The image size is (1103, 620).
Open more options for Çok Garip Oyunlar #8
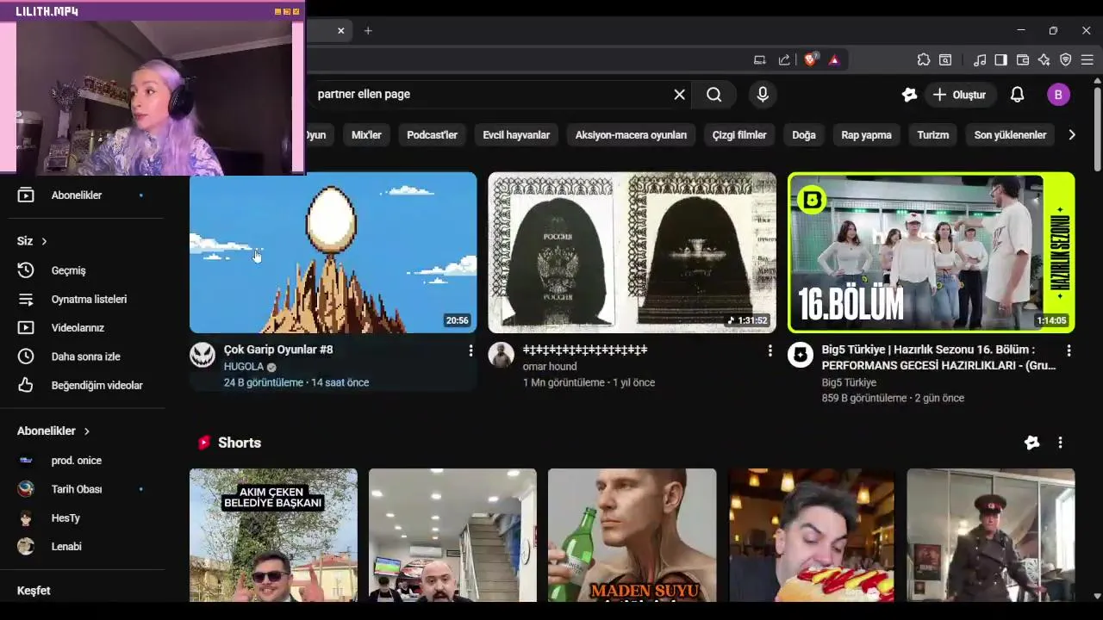coord(470,350)
